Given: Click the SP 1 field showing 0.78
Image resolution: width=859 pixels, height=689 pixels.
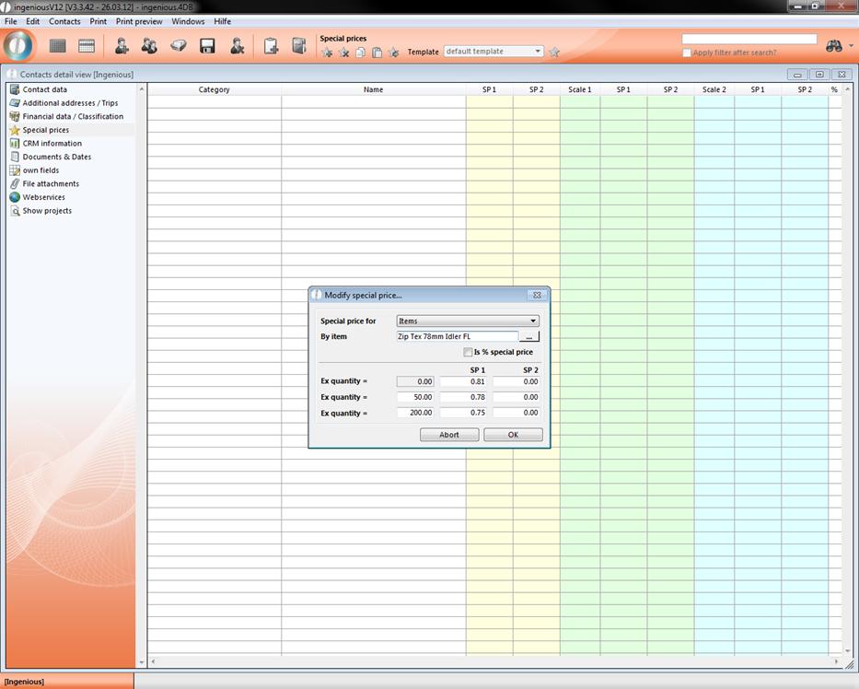Looking at the screenshot, I should [463, 397].
